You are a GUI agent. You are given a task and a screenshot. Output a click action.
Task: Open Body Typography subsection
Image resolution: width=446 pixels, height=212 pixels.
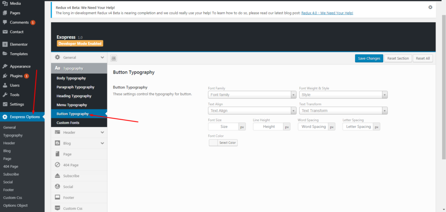tap(79, 78)
